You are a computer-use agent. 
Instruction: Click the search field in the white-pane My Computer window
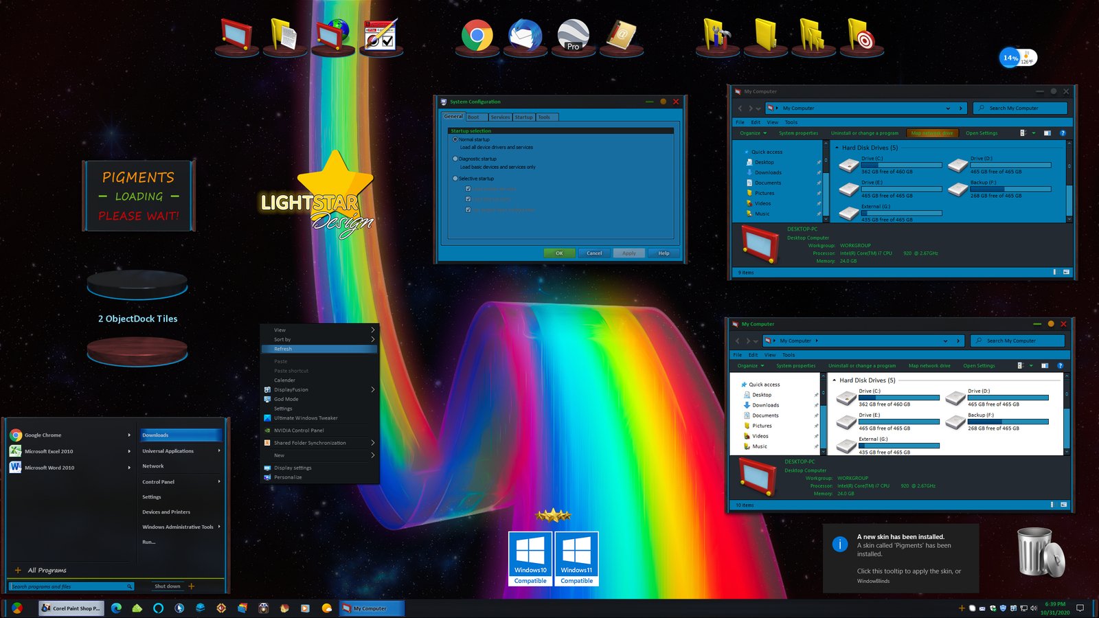point(1017,341)
